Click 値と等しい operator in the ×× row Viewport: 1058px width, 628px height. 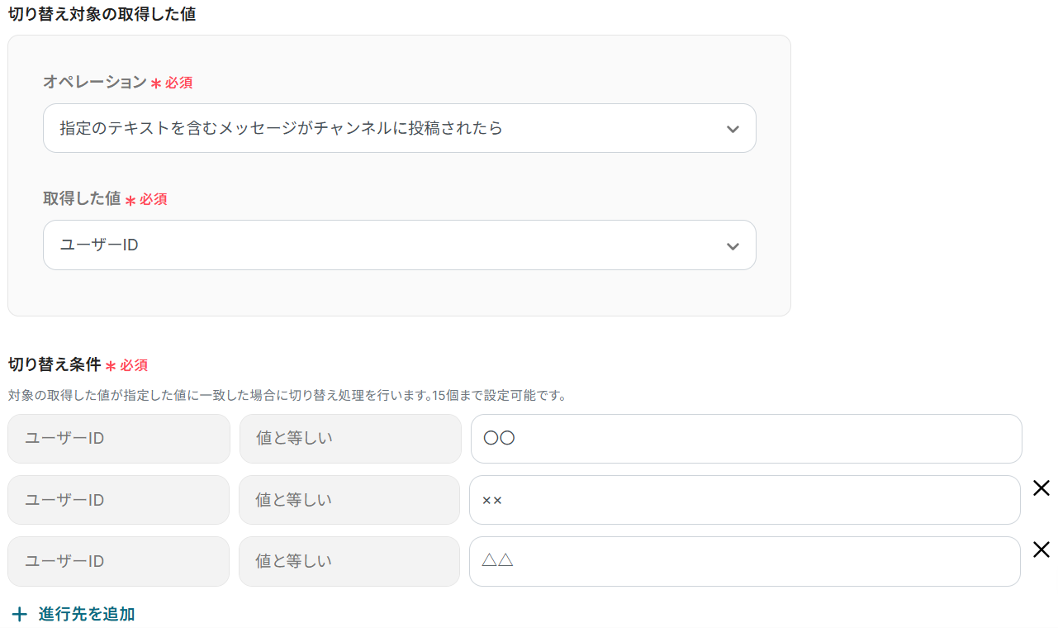(x=349, y=500)
